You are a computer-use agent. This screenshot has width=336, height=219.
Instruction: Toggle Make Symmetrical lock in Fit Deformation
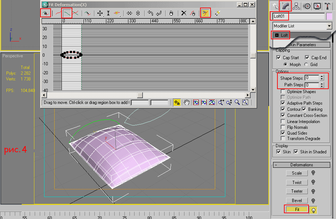(x=46, y=13)
